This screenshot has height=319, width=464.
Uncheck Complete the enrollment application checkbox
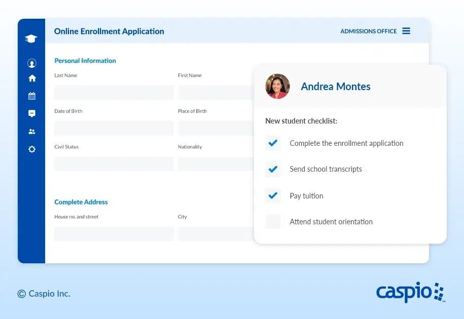tap(273, 143)
